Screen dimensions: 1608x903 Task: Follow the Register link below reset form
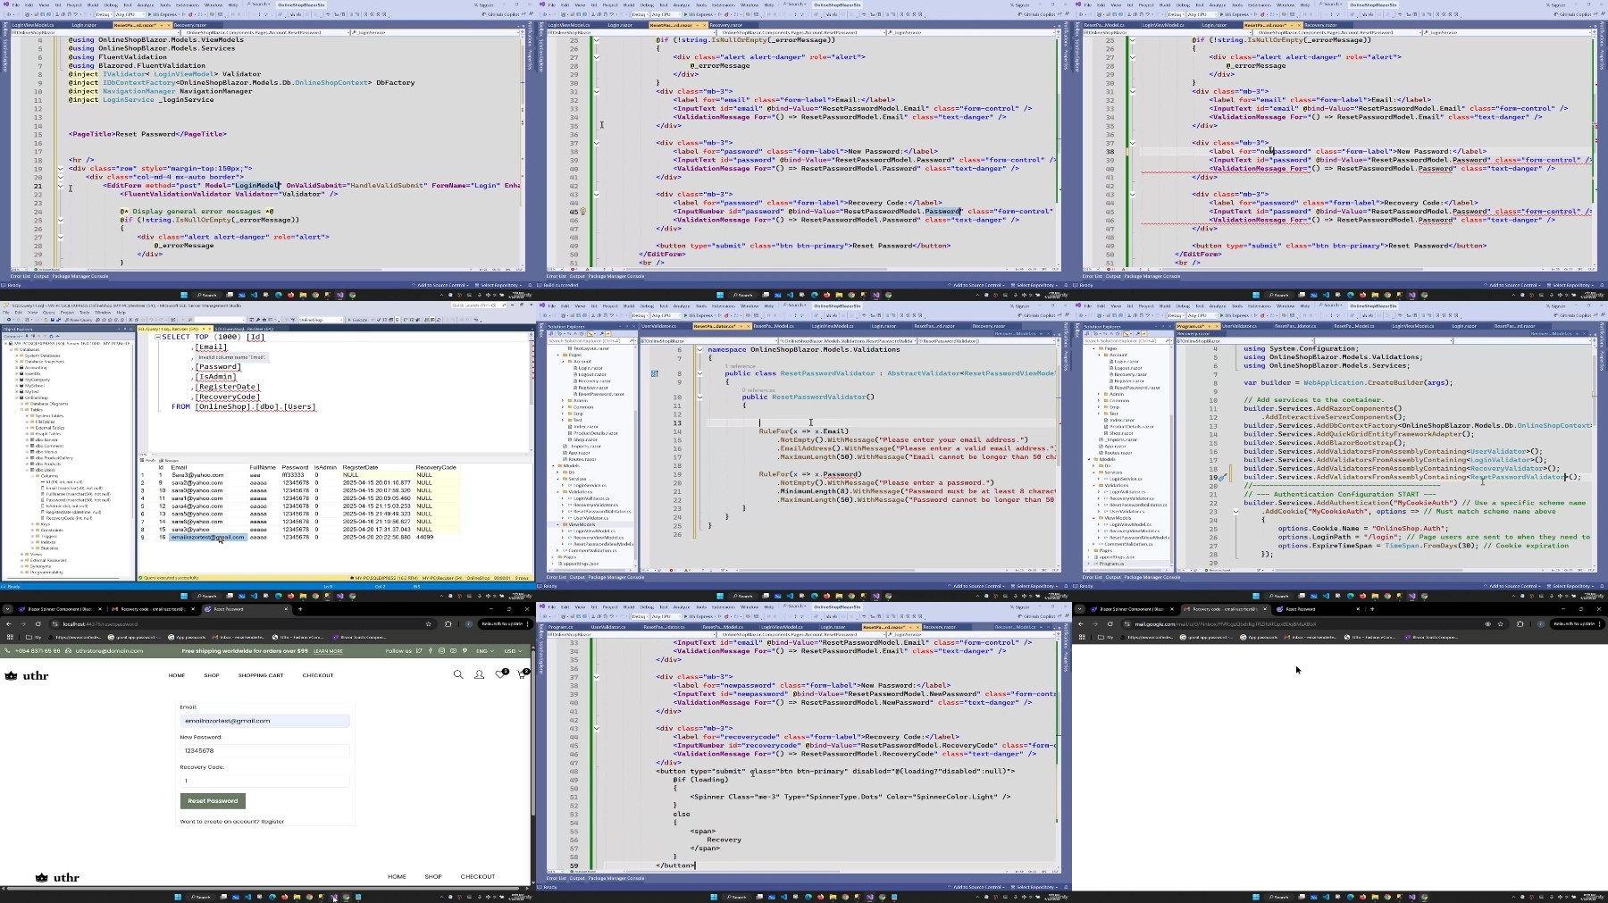coord(272,822)
